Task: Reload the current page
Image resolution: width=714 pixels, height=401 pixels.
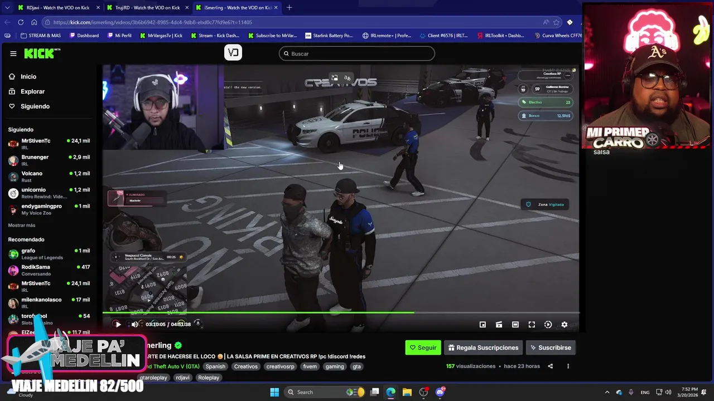Action: tap(21, 22)
